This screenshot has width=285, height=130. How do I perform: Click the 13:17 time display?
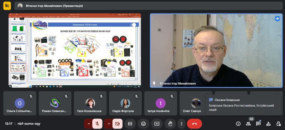[x=9, y=124]
